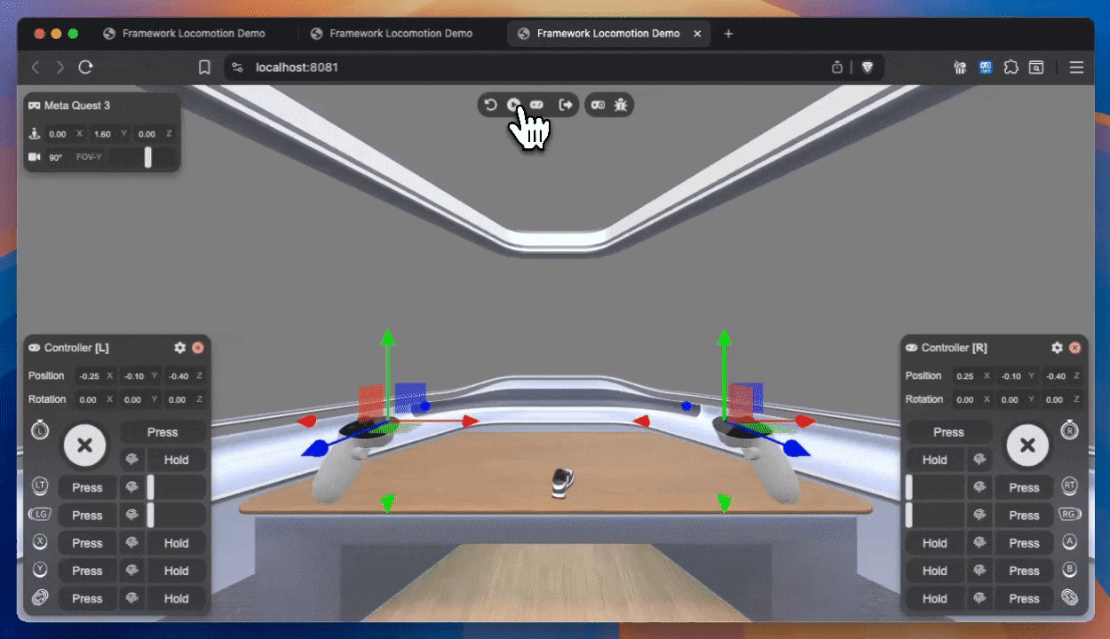The height and width of the screenshot is (639, 1110).
Task: Open settings gear on the Controller [R] panel
Action: pos(1056,348)
